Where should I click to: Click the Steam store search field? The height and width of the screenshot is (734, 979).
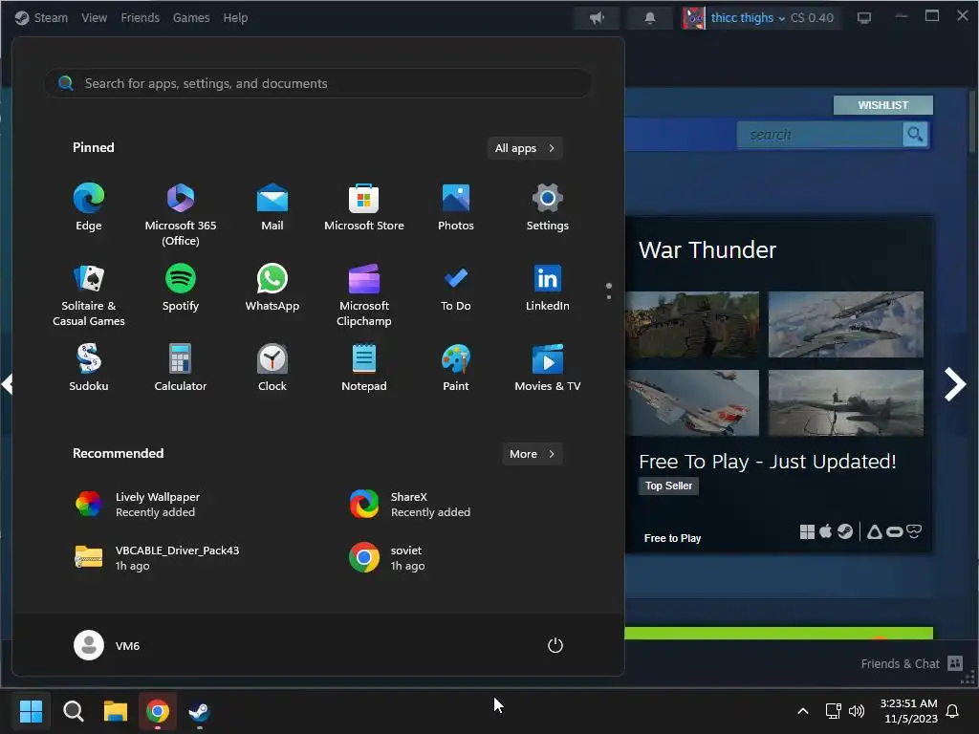click(x=819, y=134)
